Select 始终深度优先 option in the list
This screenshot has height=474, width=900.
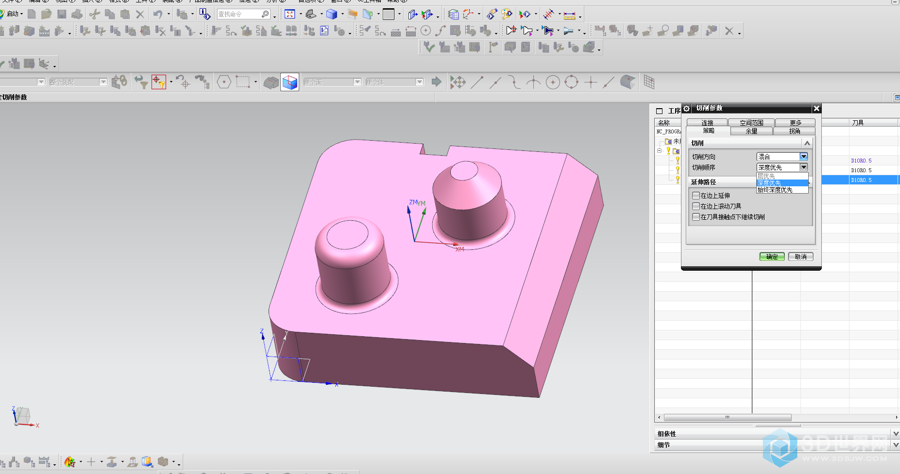coord(782,190)
